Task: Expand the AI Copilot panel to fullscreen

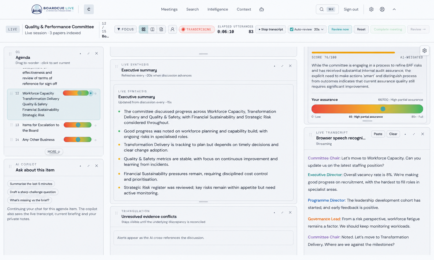Action: pos(88,166)
